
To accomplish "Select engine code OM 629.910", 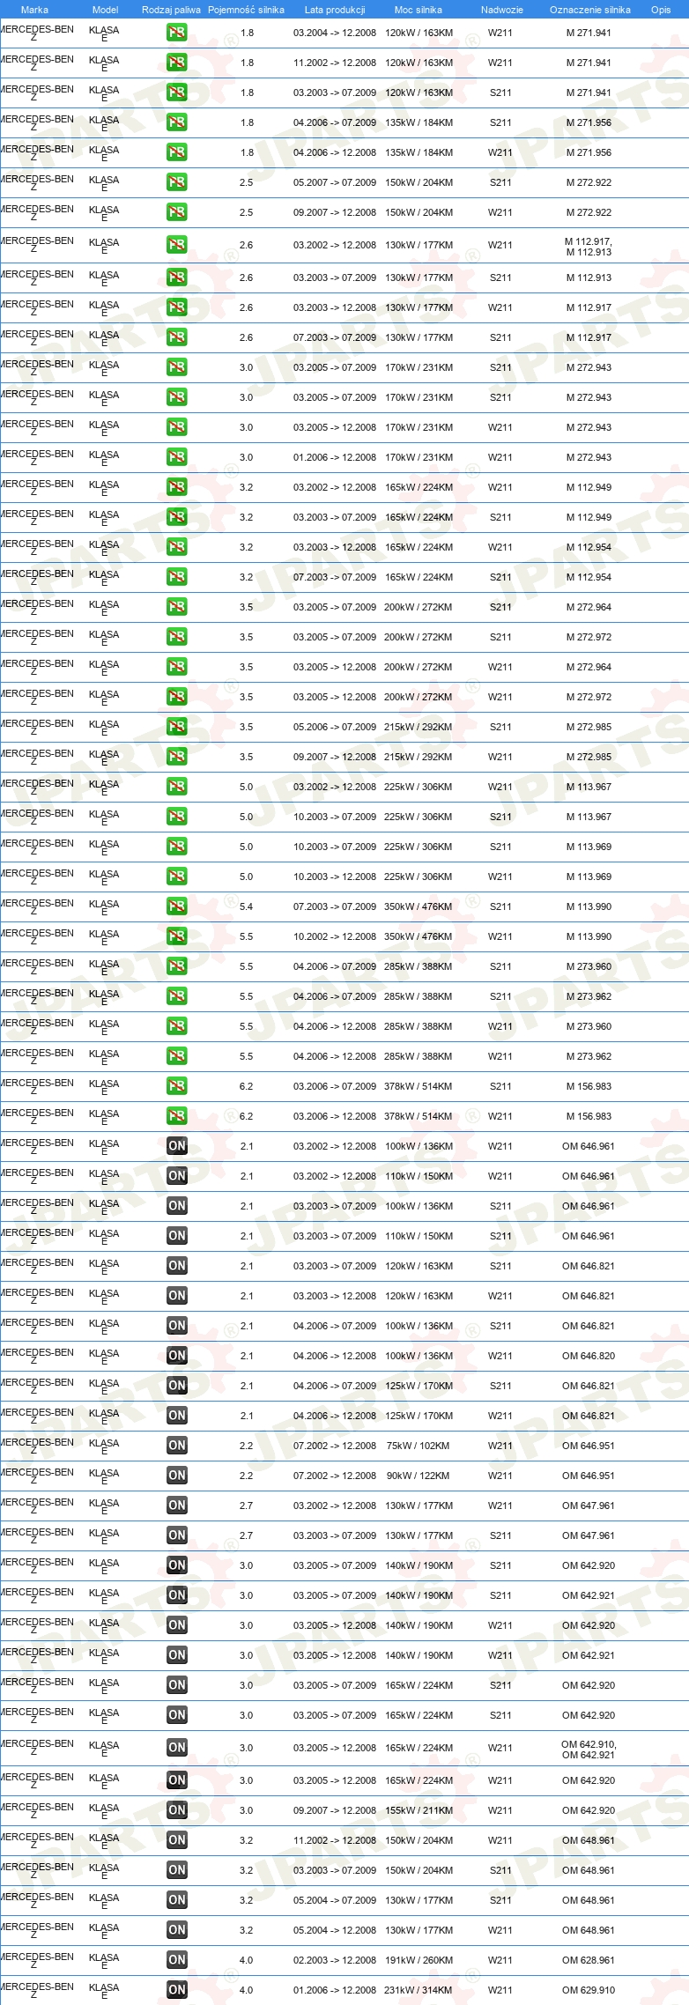I will coord(589,1990).
